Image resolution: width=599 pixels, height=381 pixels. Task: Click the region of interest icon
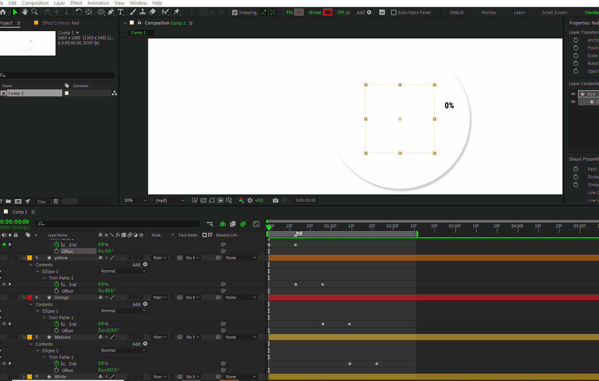[220, 200]
